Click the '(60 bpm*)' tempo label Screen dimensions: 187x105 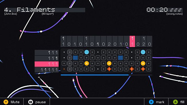[48, 14]
